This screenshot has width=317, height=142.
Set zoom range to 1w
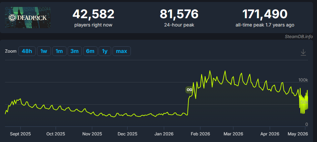[44, 51]
